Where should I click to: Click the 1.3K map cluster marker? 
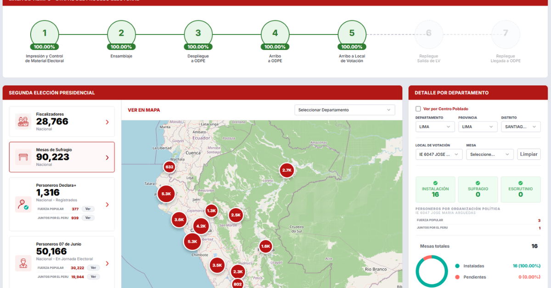tap(211, 211)
